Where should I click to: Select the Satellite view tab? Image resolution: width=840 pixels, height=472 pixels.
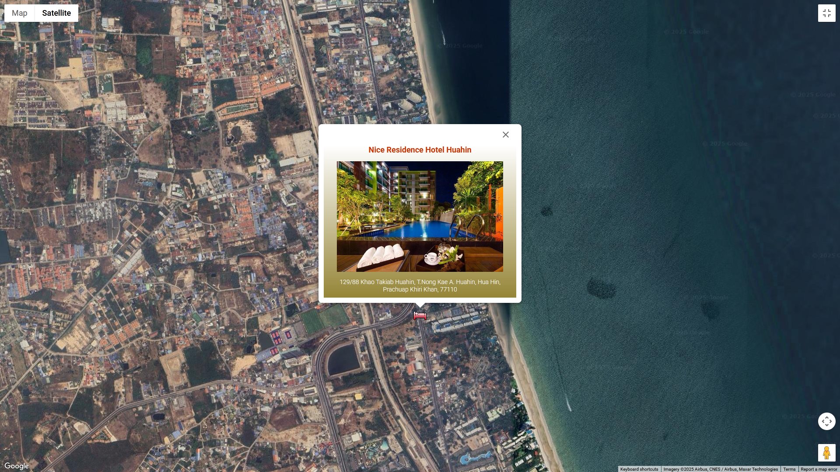click(56, 13)
